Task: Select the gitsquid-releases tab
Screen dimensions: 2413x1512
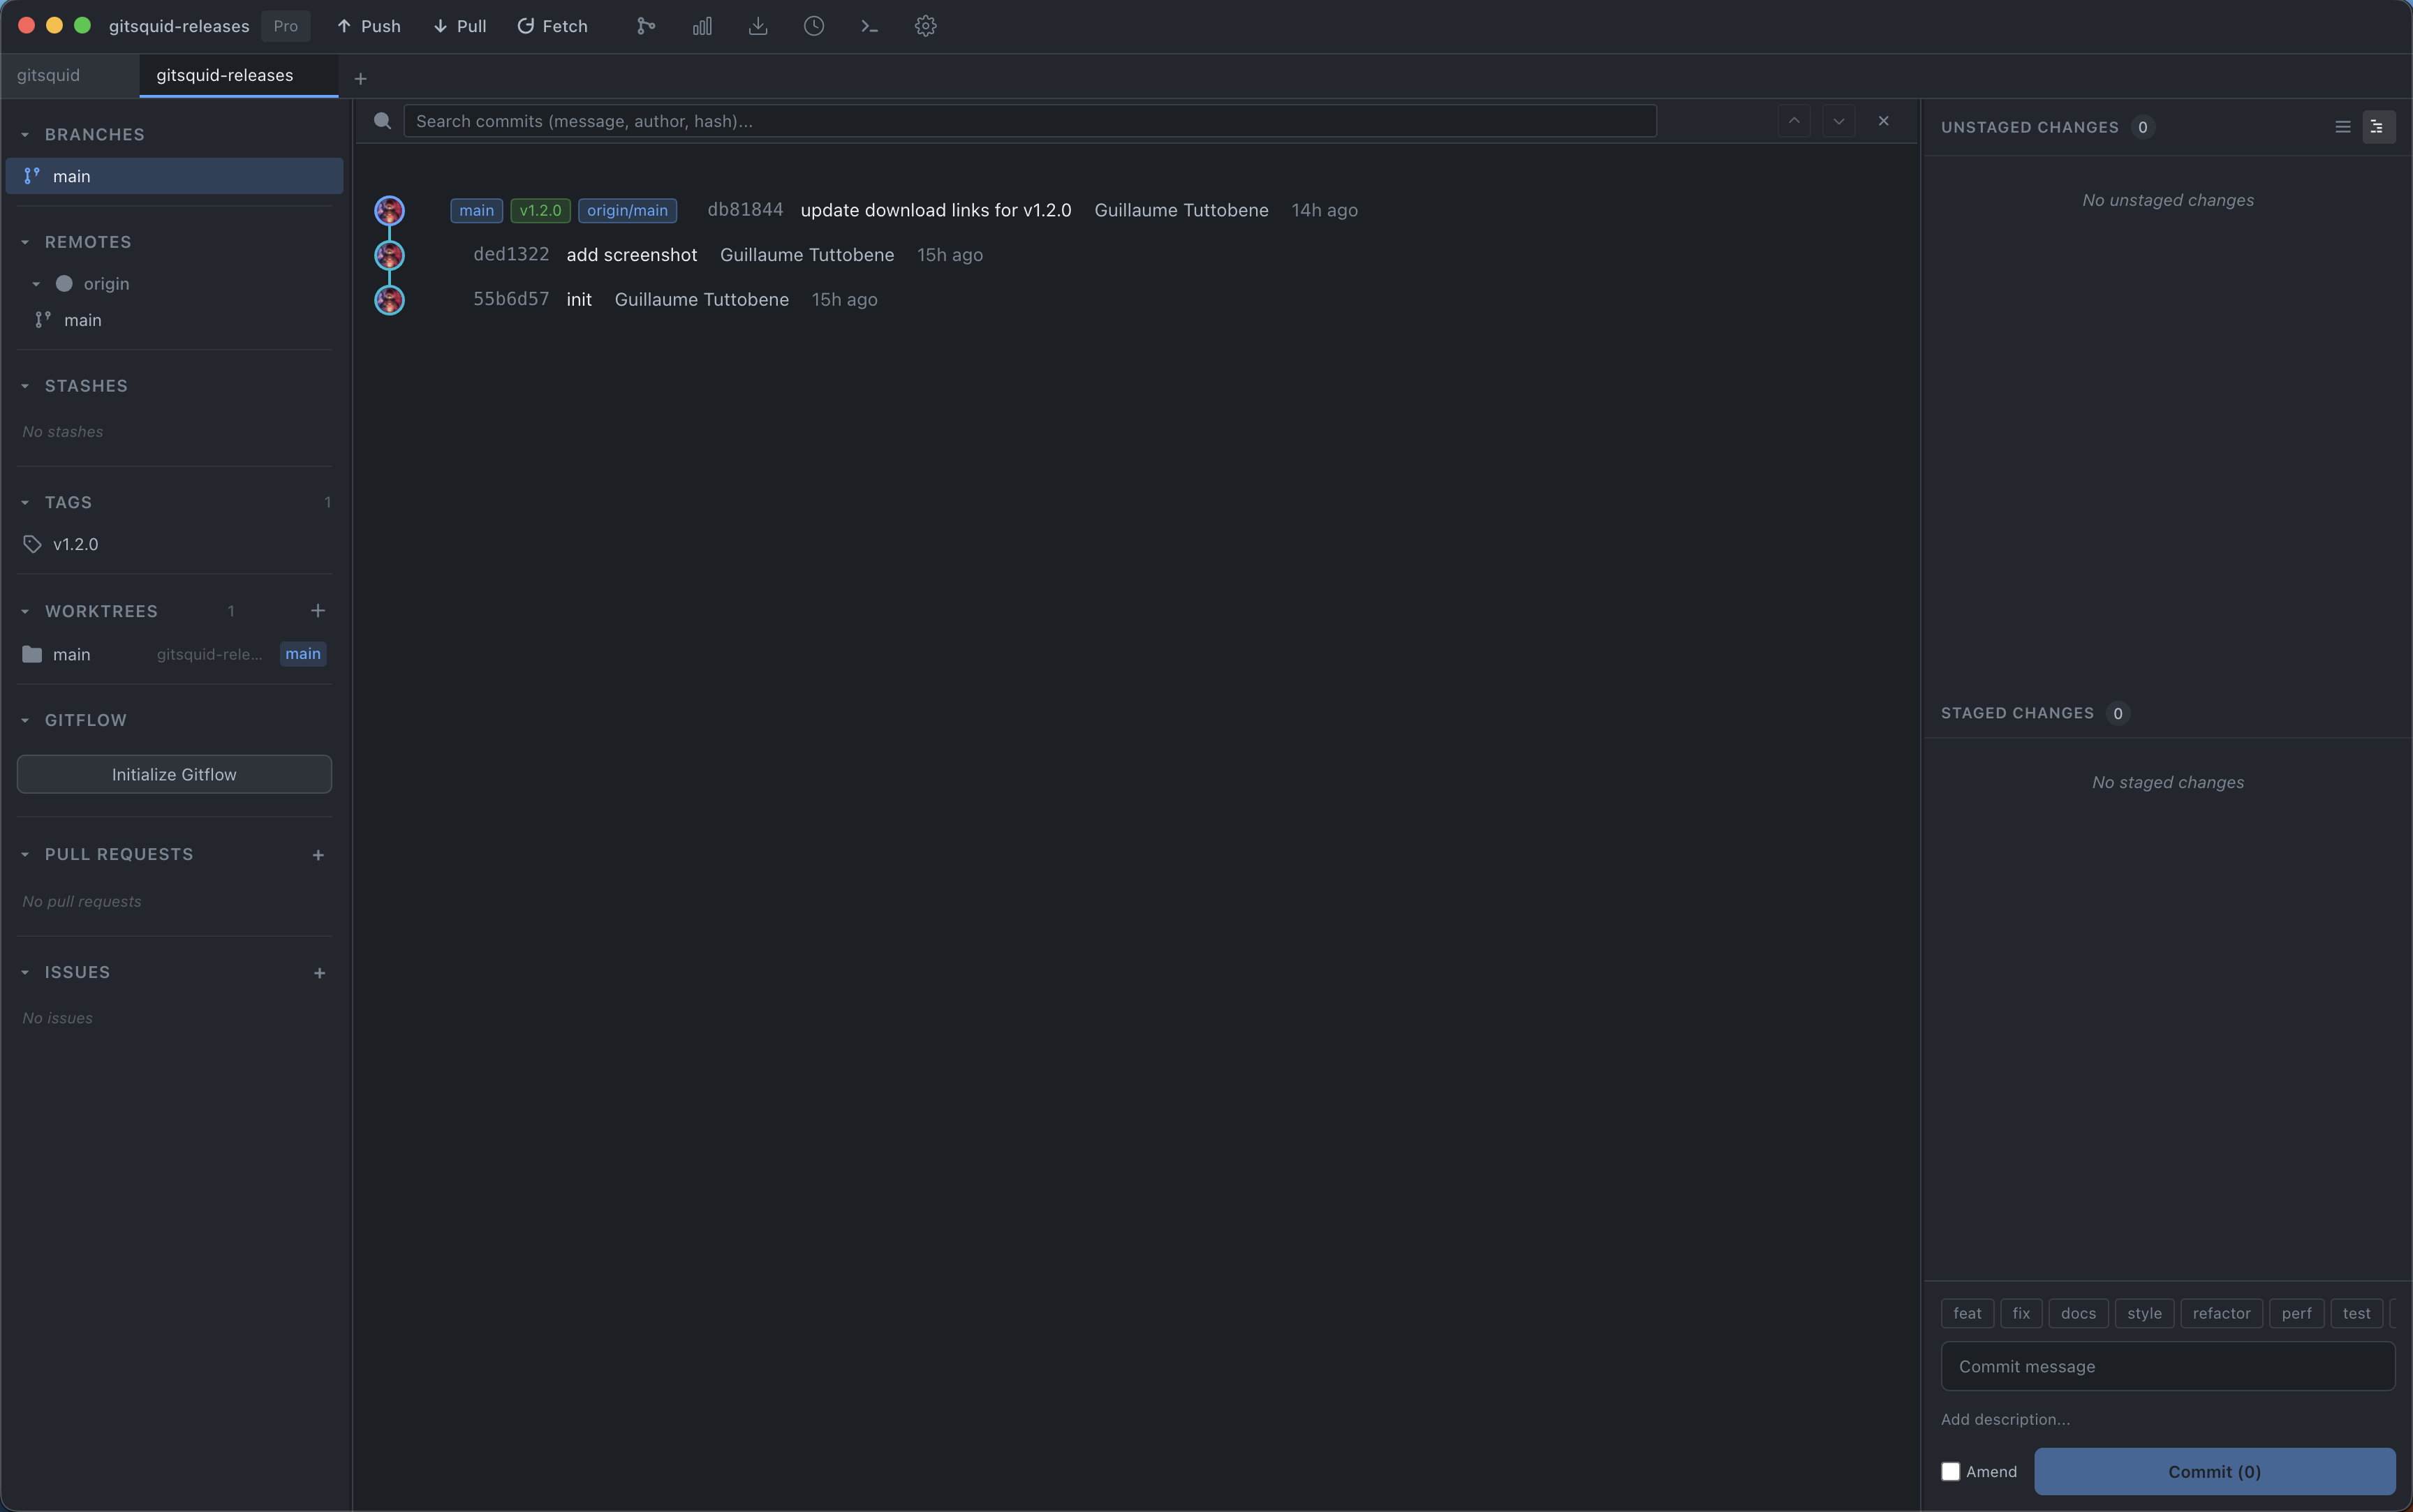Action: (225, 75)
